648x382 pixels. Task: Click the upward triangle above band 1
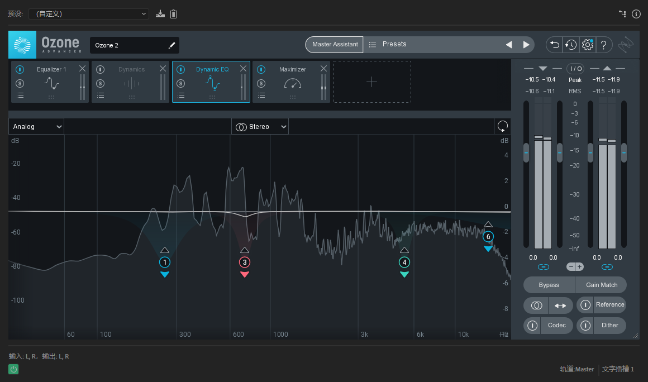(164, 250)
